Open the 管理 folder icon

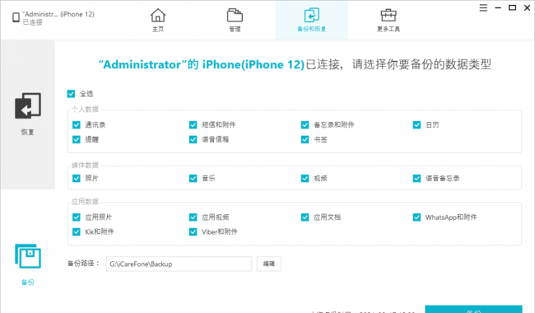point(235,16)
